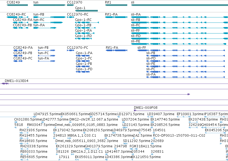Click transcript label tun-RB
The width and height of the screenshot is (228, 161).
click(39, 14)
